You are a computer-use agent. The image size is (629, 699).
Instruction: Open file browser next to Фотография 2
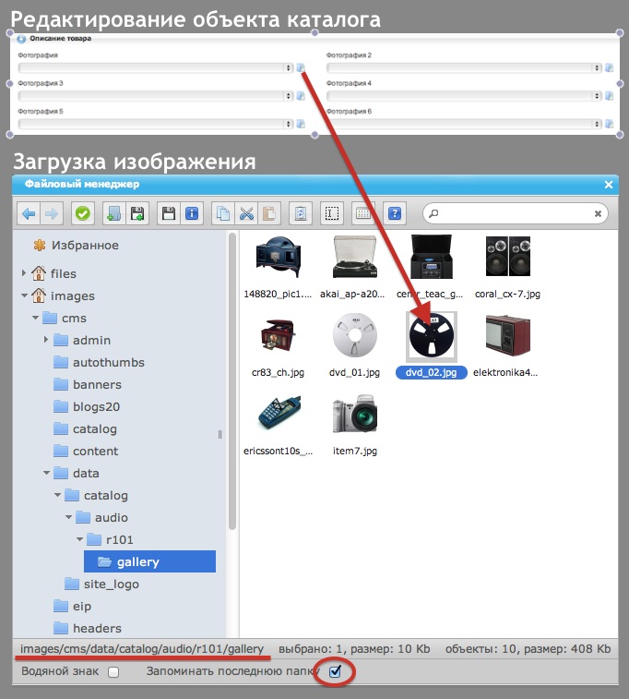(610, 67)
